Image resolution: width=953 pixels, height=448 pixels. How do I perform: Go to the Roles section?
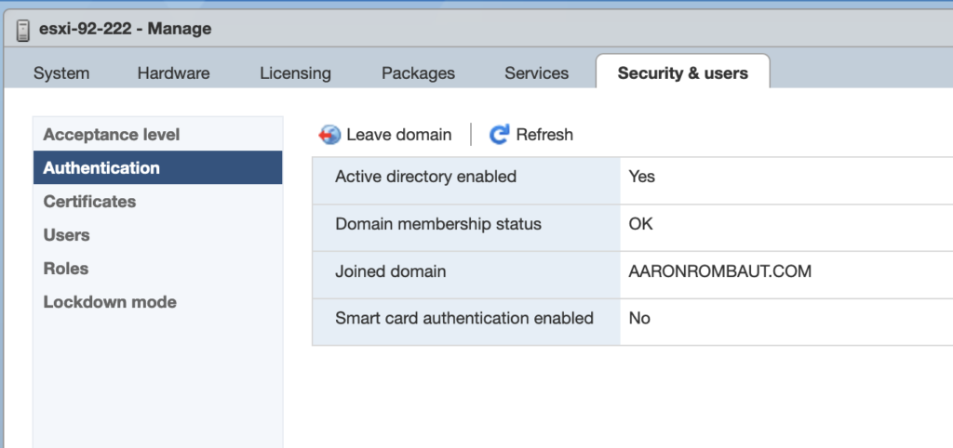point(66,269)
